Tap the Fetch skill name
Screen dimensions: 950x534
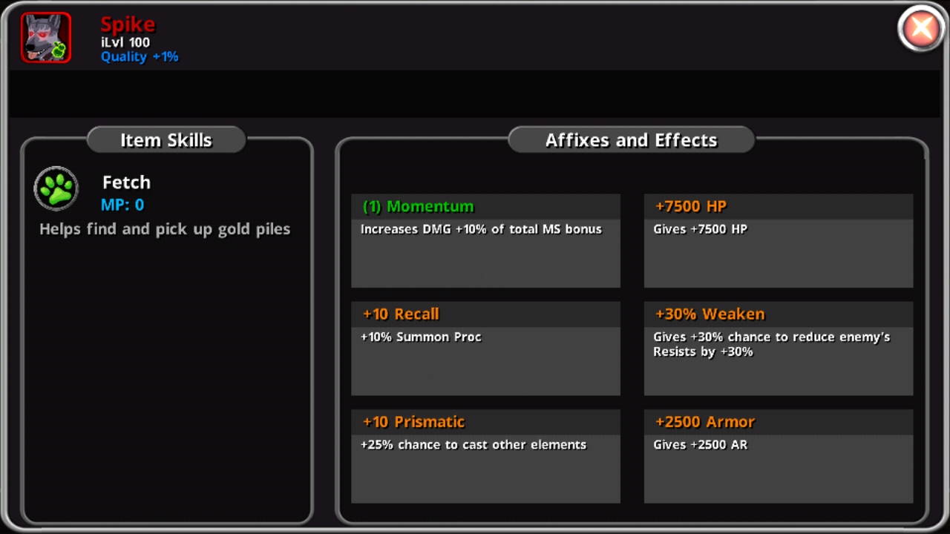click(x=126, y=182)
